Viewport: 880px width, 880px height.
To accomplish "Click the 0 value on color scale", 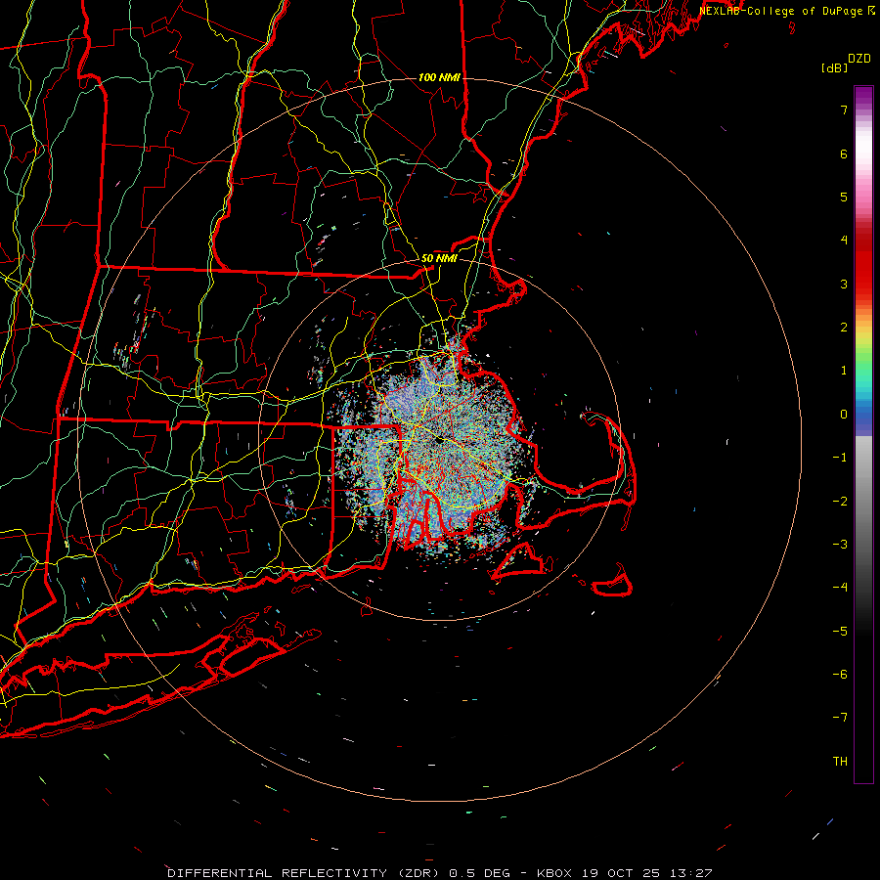I will coord(844,415).
